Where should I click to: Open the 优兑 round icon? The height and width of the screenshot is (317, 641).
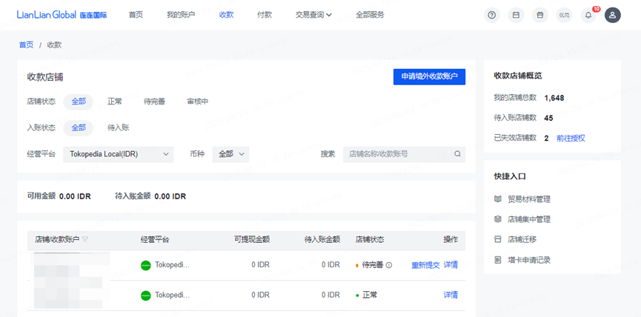pyautogui.click(x=564, y=15)
